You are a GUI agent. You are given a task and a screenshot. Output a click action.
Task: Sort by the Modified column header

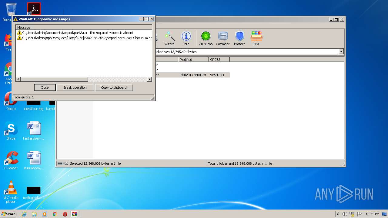(x=193, y=60)
